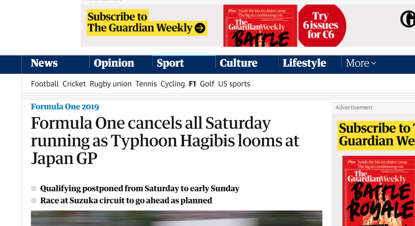This screenshot has width=415, height=226.
Task: Open the News section tab
Action: [44, 63]
